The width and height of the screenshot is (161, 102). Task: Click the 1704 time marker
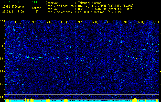pyautogui.click(x=64, y=22)
